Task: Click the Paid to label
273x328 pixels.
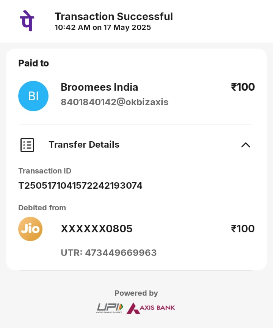Action: pyautogui.click(x=34, y=63)
